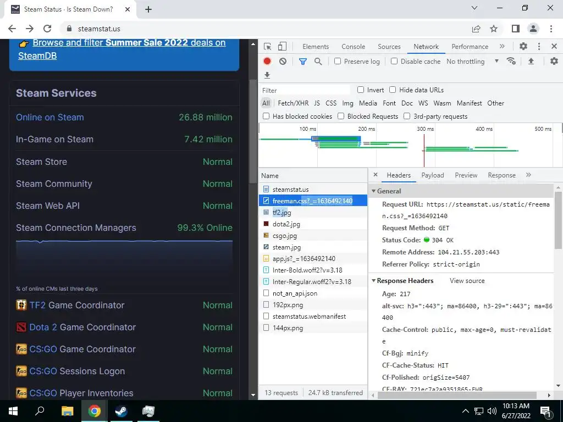Open the Chrome profile avatar
The image size is (563, 422).
coord(533,29)
